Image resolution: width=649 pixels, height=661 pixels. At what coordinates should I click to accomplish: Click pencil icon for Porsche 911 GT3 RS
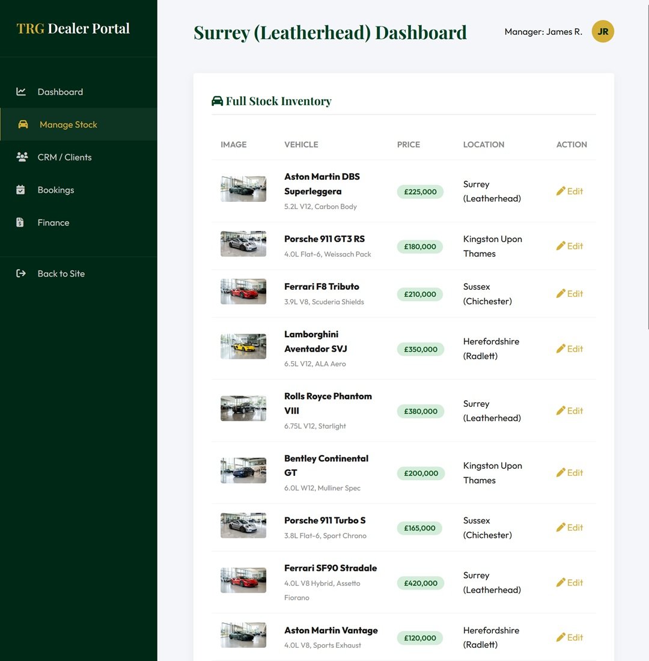561,246
